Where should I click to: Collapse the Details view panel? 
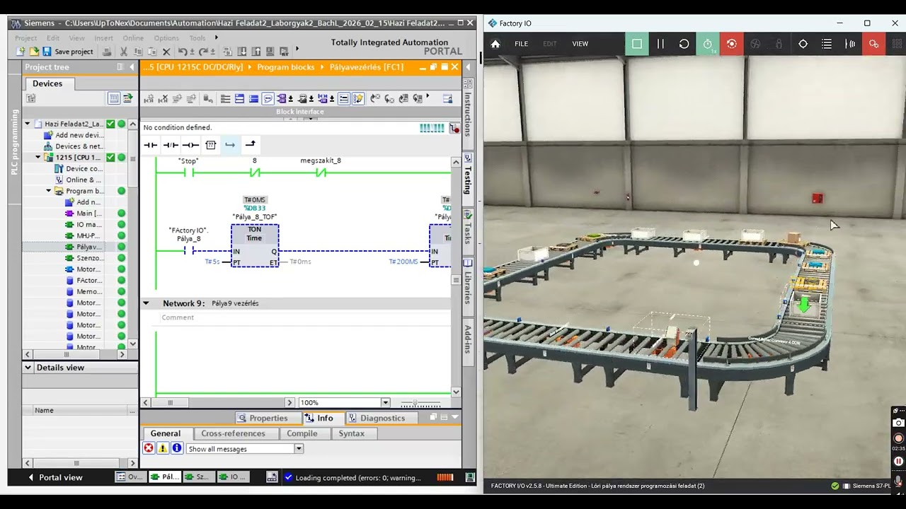[28, 368]
